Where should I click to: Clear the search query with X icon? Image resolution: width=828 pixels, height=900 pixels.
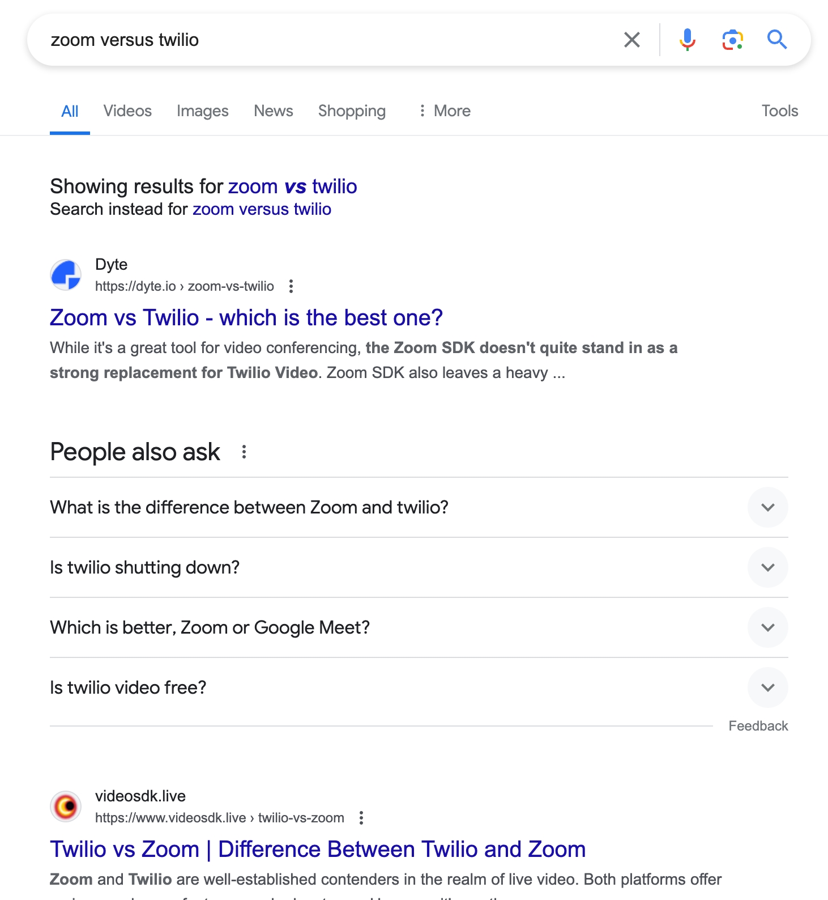[631, 40]
